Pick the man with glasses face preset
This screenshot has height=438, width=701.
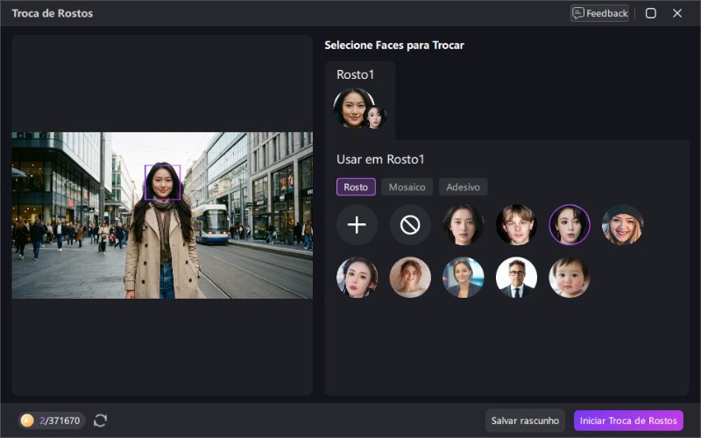(x=516, y=278)
